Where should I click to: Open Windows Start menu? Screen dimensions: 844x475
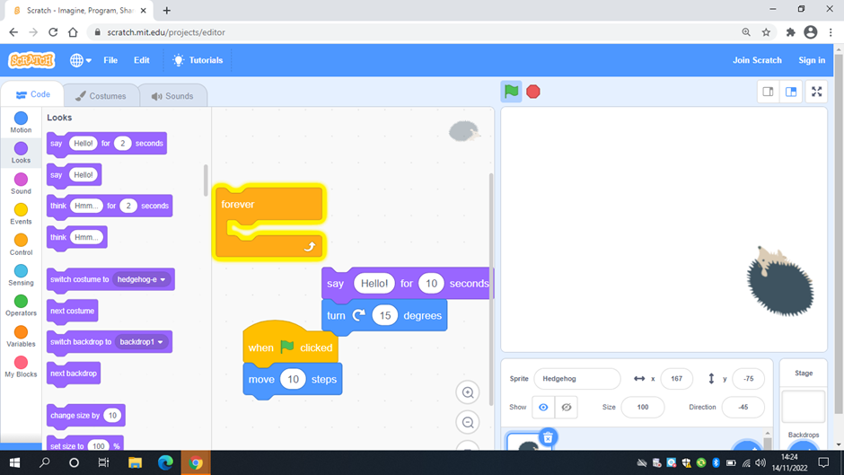pos(14,462)
